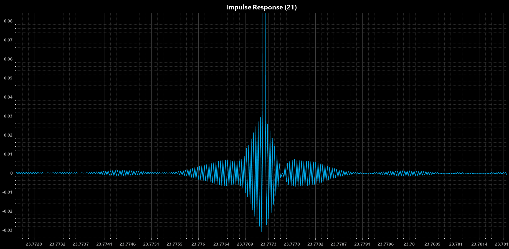This screenshot has width=509, height=249.
Task: Click the 0.05 y-axis label
Action: (8, 78)
